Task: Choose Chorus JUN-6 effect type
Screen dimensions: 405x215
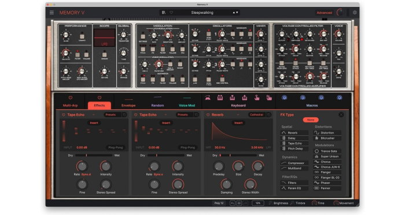Action: tap(327, 167)
